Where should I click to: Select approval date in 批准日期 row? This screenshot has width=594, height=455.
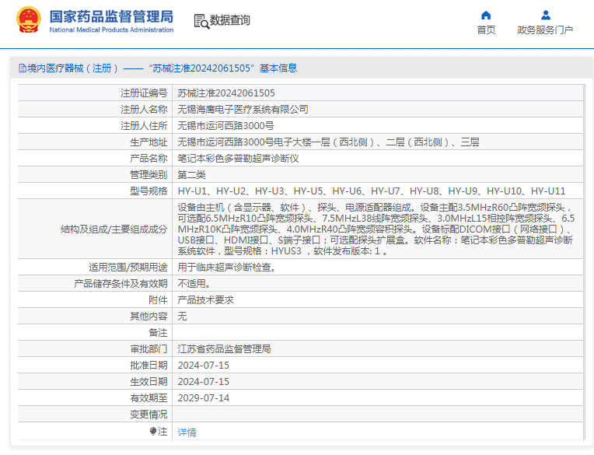tap(204, 366)
